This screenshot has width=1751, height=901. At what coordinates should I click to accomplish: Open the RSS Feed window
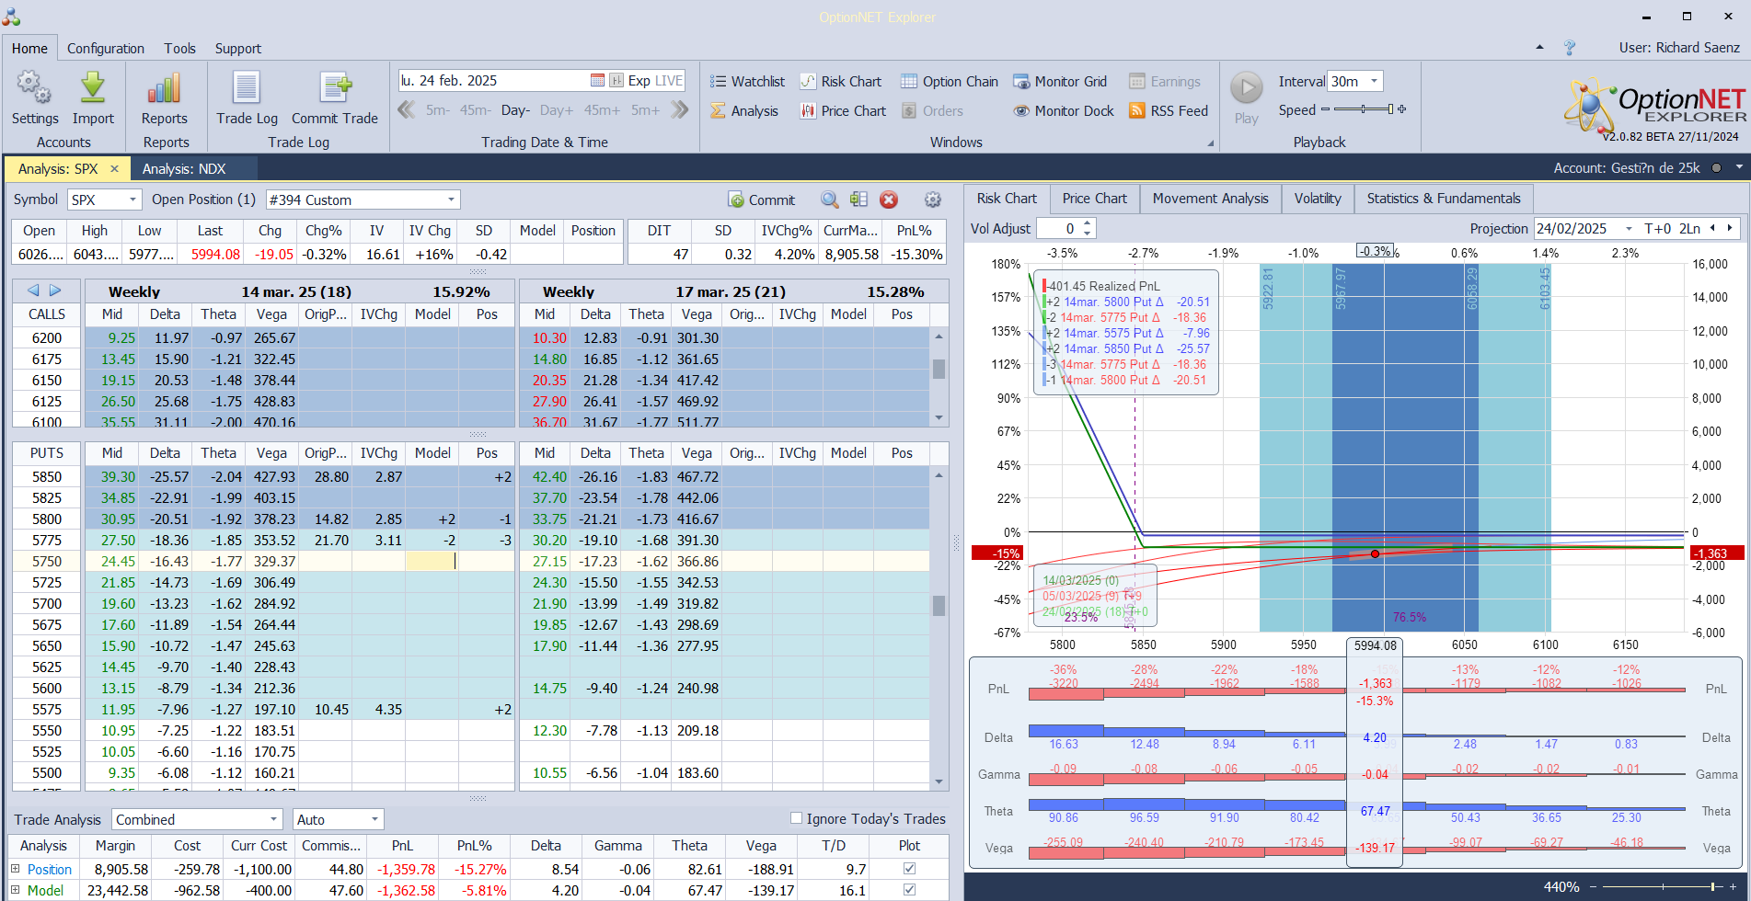click(x=1168, y=111)
